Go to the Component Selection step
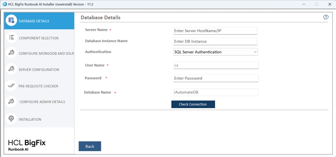336x157 pixels. (x=39, y=38)
